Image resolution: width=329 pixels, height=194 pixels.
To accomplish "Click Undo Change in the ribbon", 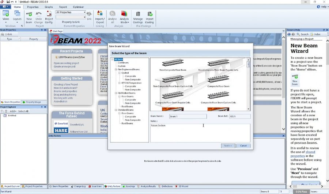I will [38, 17].
